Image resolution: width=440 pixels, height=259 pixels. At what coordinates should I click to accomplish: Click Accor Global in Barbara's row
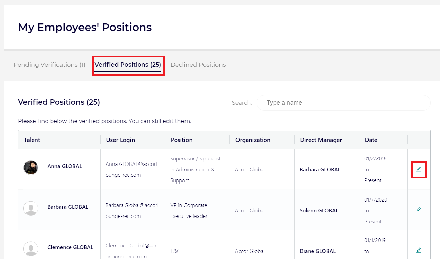click(250, 210)
